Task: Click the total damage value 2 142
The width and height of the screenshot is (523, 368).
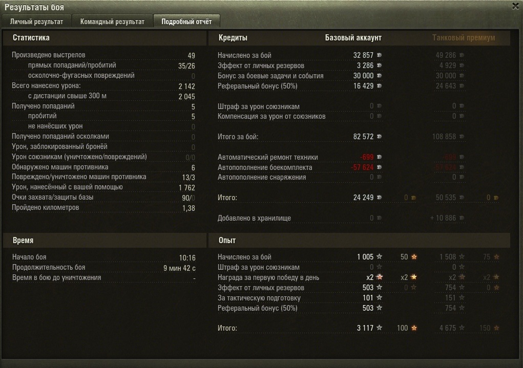Action: pos(186,86)
